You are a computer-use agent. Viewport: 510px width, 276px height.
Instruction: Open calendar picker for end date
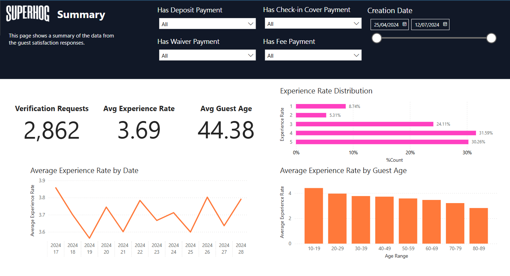[x=445, y=24]
